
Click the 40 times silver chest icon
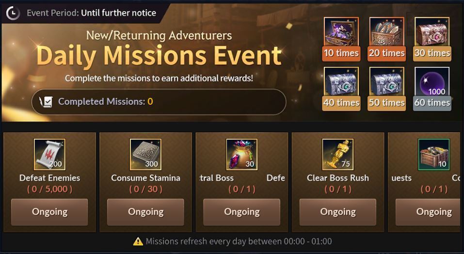[x=341, y=81]
